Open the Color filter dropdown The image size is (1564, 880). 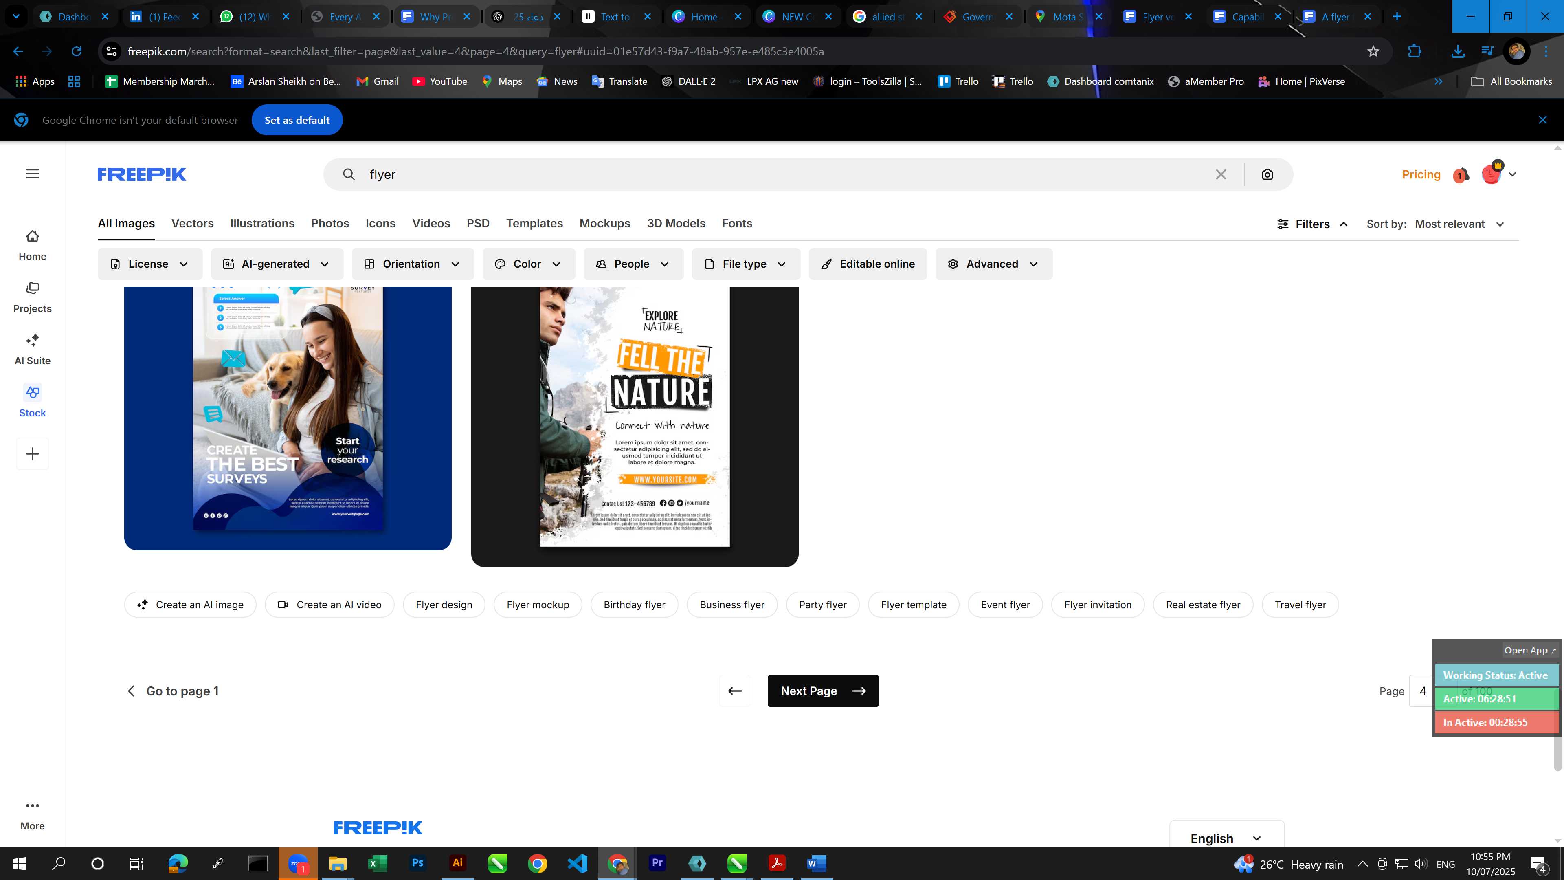[528, 264]
